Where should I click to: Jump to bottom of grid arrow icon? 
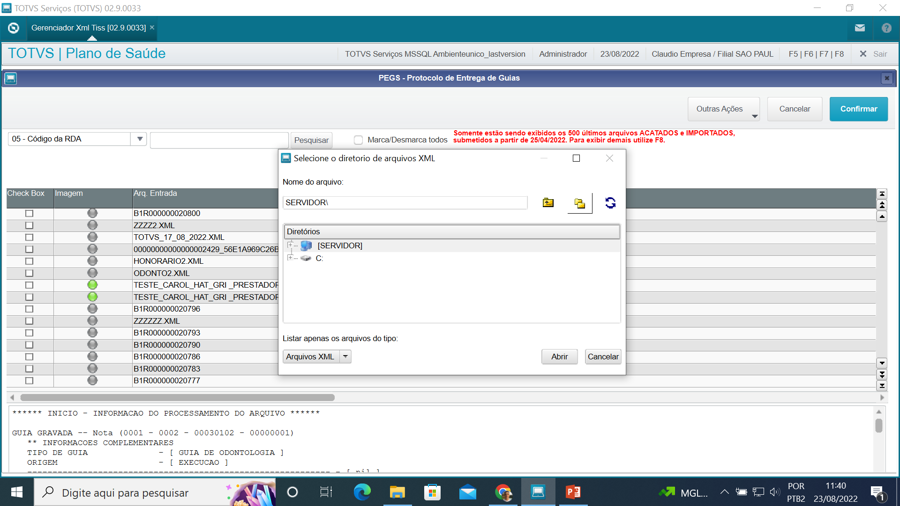882,386
